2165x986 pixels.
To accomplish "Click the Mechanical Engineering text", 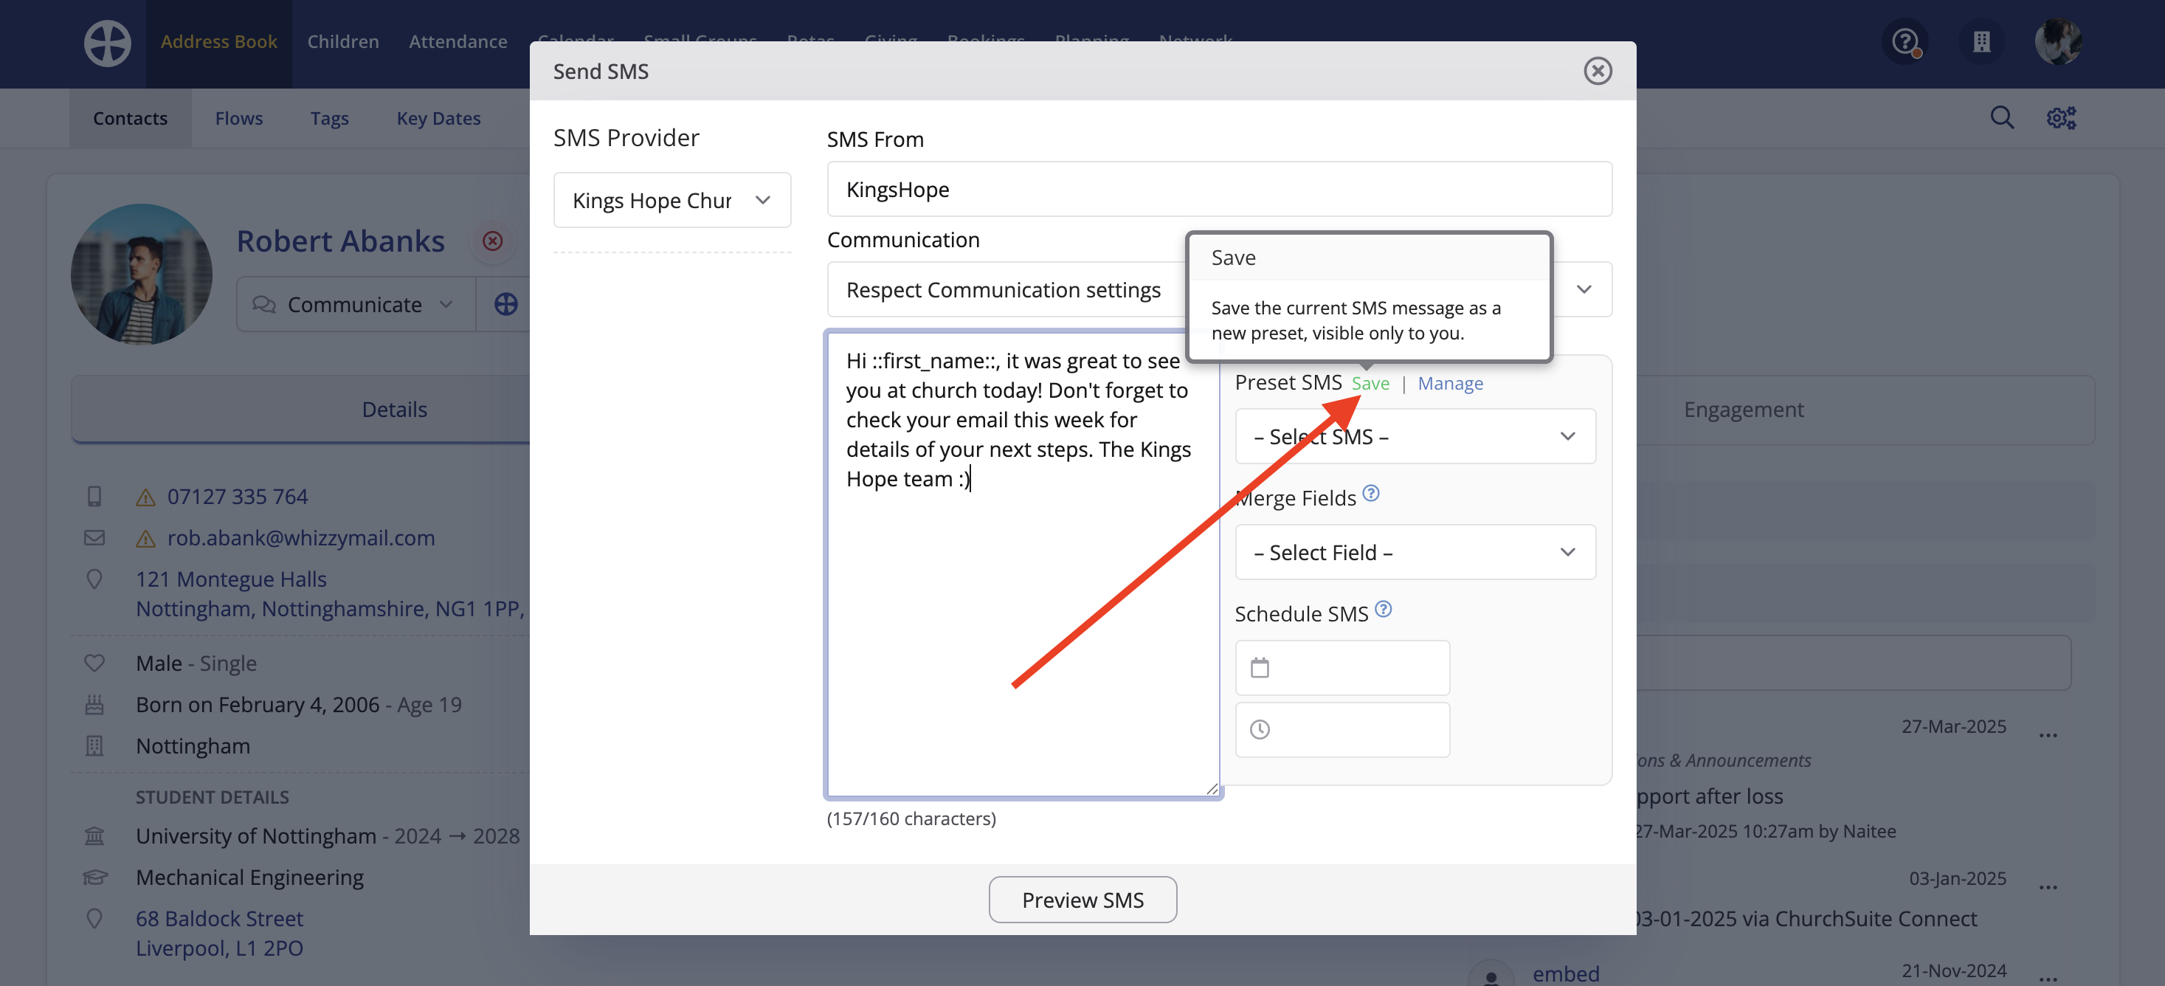I will coord(249,878).
